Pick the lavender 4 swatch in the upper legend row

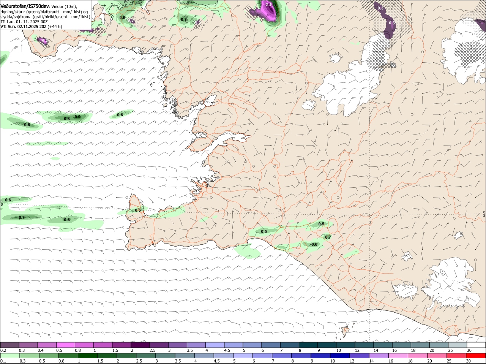215,345
